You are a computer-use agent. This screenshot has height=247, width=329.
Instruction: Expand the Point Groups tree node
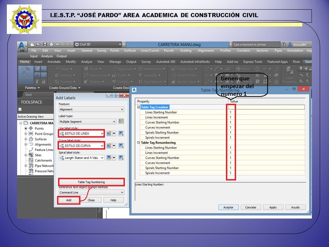click(26, 134)
